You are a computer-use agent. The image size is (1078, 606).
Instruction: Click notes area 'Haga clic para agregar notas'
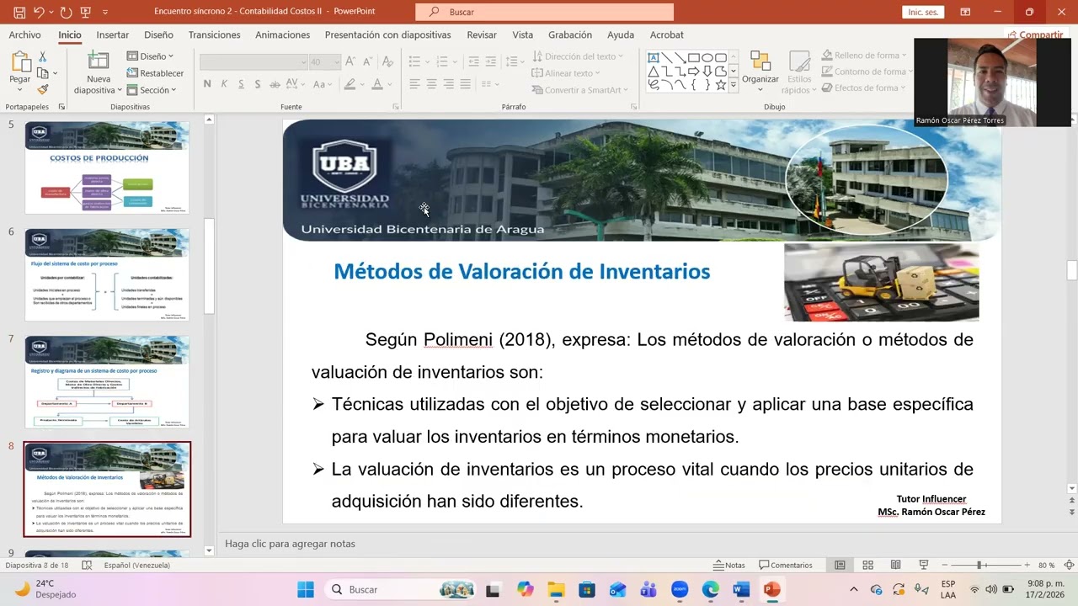pos(290,544)
